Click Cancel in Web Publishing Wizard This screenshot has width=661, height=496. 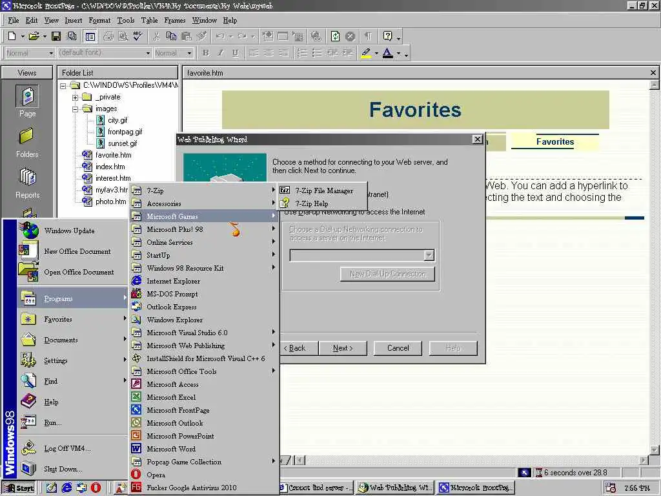[398, 348]
